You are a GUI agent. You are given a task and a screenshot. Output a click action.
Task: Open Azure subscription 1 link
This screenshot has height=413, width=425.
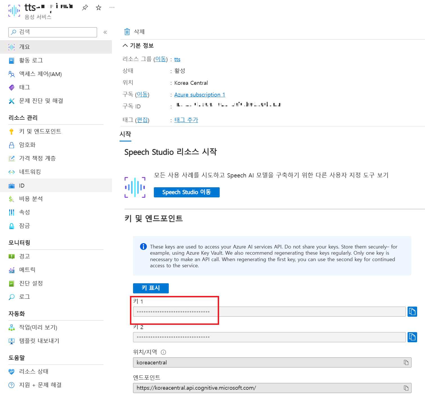[200, 95]
